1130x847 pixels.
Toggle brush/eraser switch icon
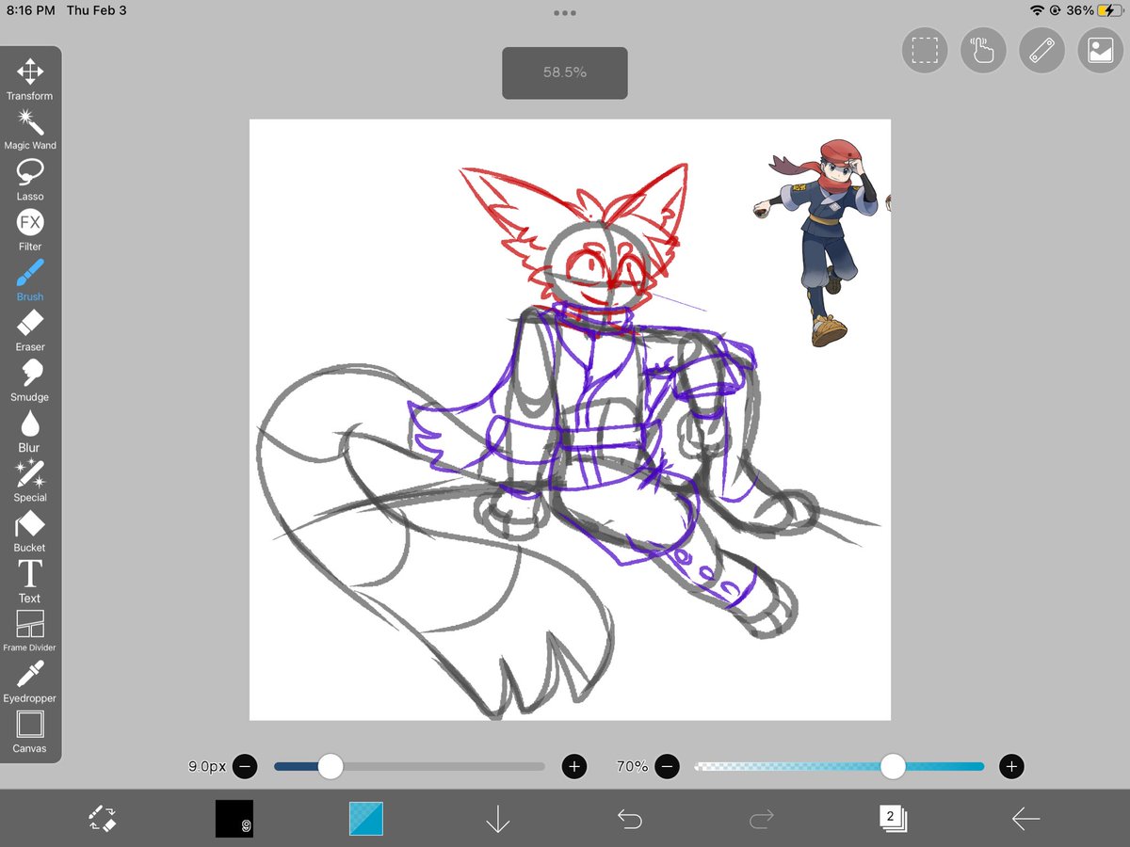click(x=103, y=819)
